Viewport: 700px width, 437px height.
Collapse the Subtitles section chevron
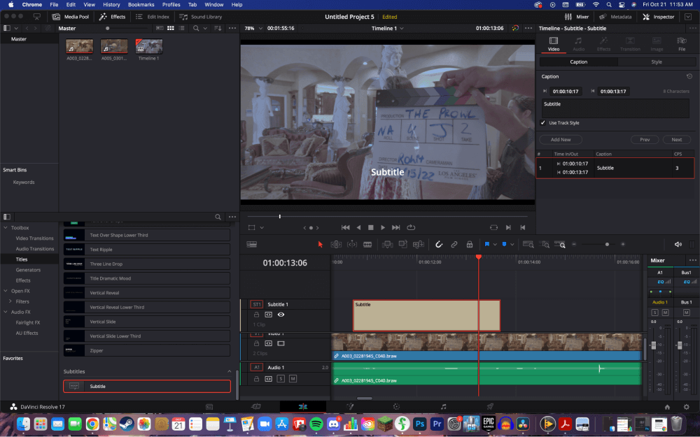(230, 371)
